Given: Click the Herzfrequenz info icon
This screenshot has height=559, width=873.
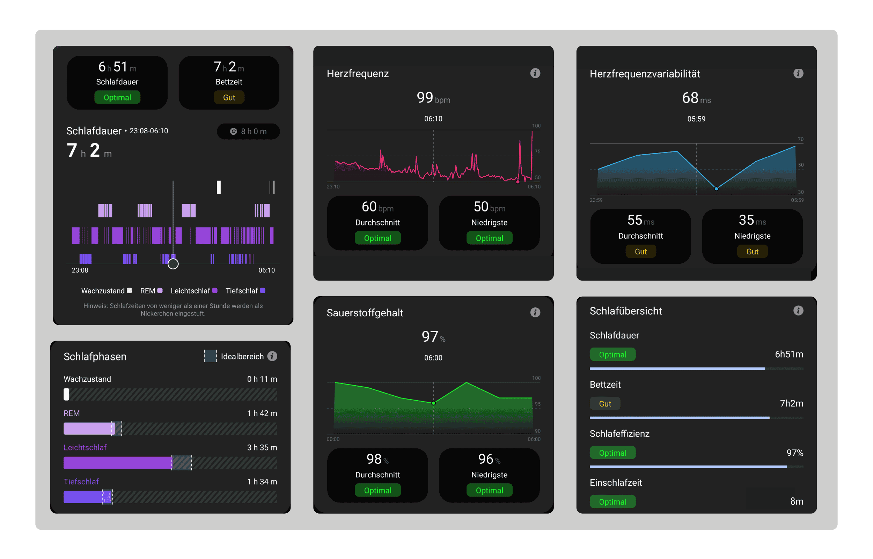Looking at the screenshot, I should tap(535, 73).
